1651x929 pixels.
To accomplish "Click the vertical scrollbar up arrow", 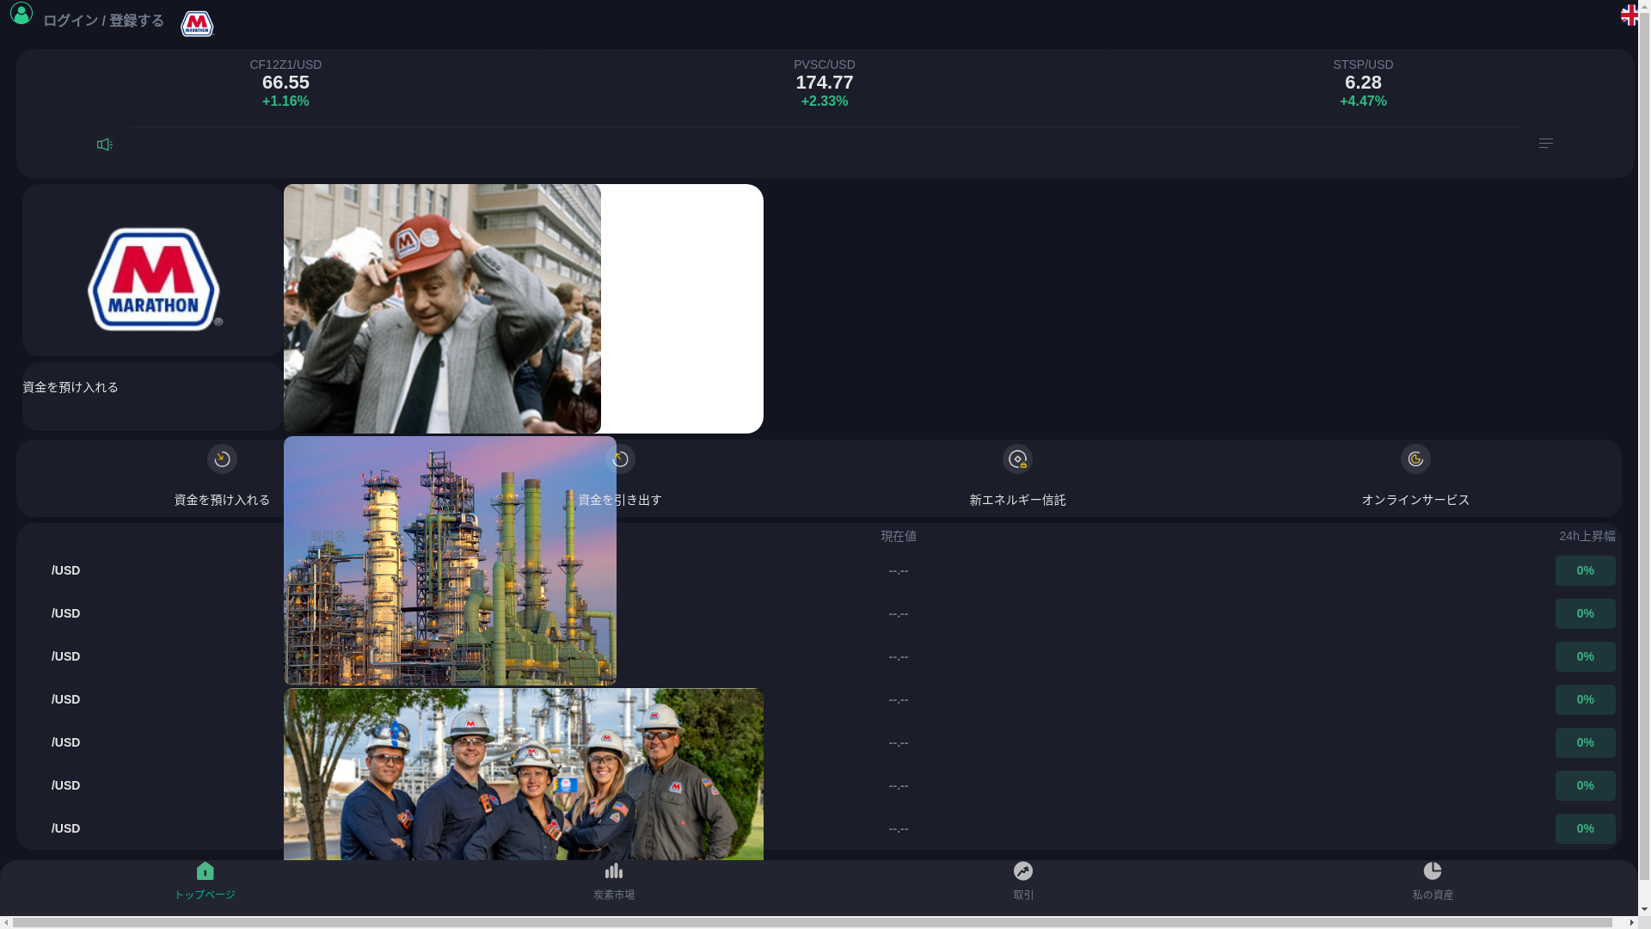I will point(1644,6).
